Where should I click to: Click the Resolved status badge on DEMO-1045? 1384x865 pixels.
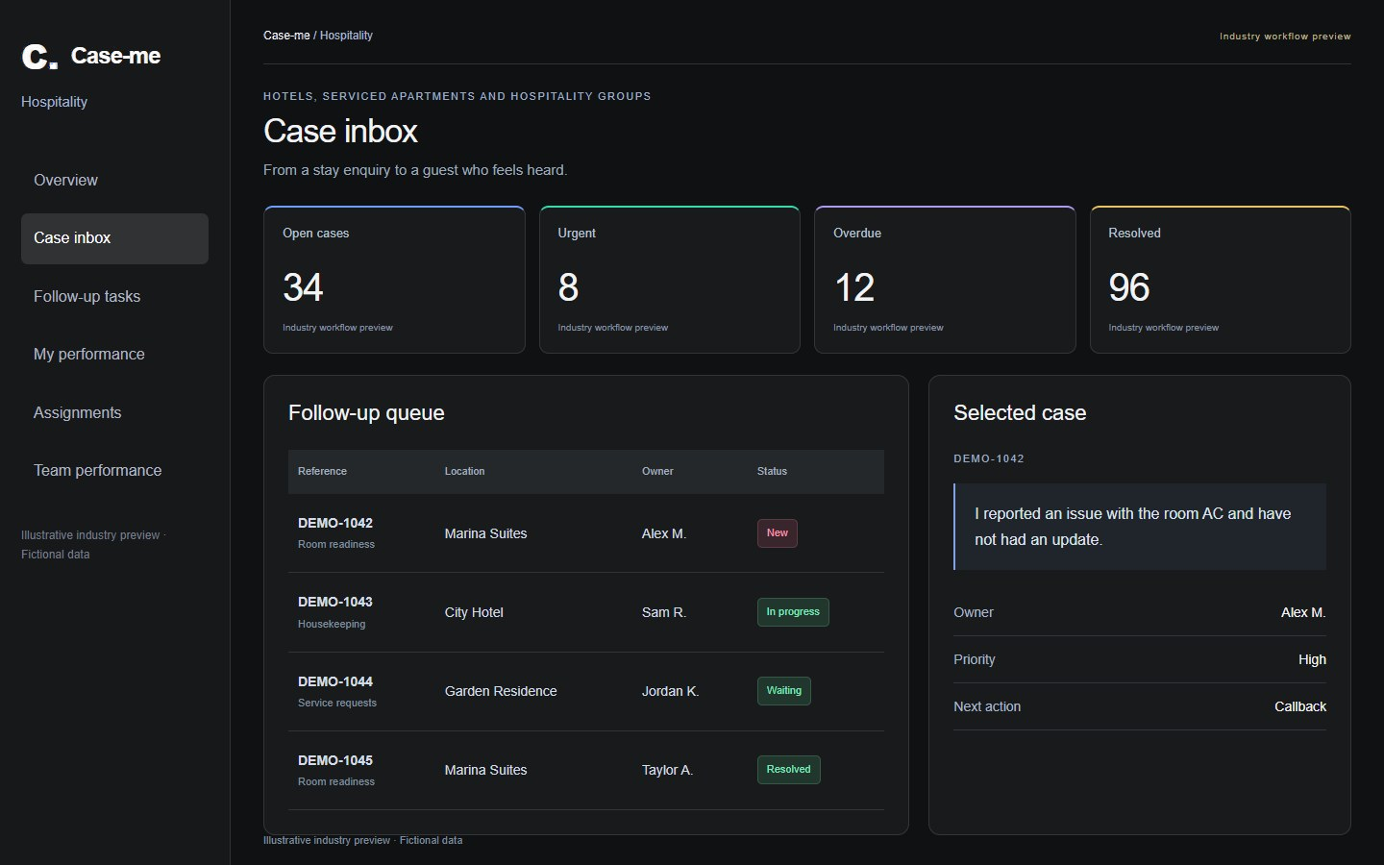pyautogui.click(x=789, y=770)
